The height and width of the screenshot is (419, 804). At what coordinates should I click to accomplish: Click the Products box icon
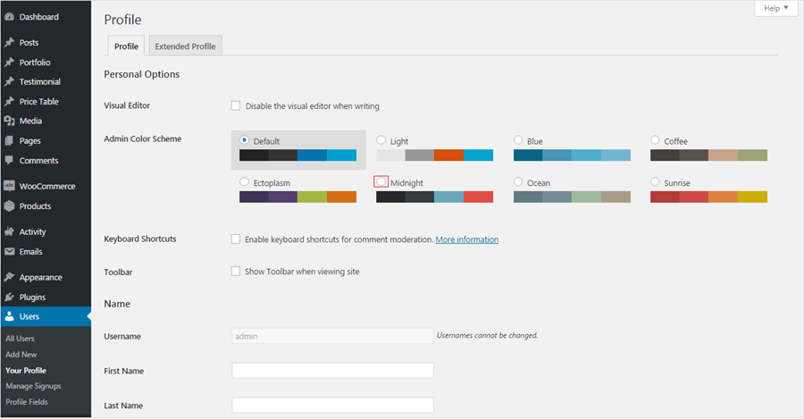click(x=9, y=206)
